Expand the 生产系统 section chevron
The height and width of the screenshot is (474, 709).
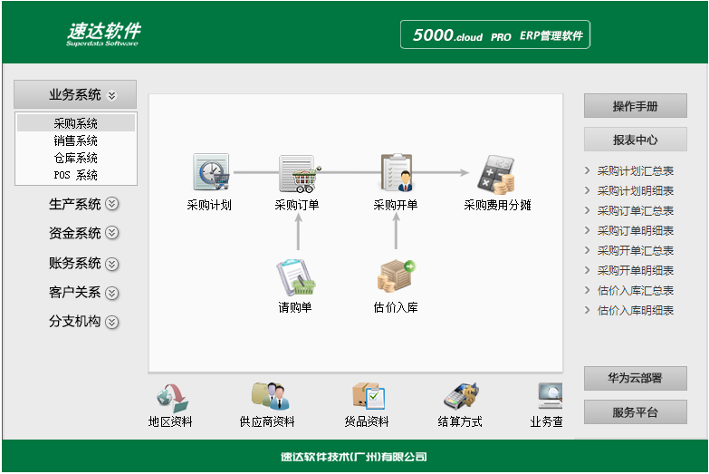point(111,204)
